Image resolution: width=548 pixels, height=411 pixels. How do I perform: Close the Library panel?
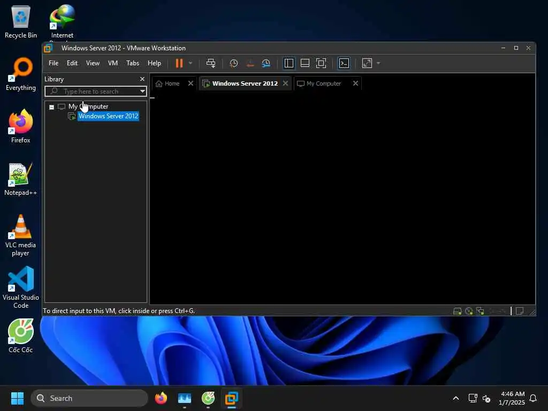click(x=142, y=79)
